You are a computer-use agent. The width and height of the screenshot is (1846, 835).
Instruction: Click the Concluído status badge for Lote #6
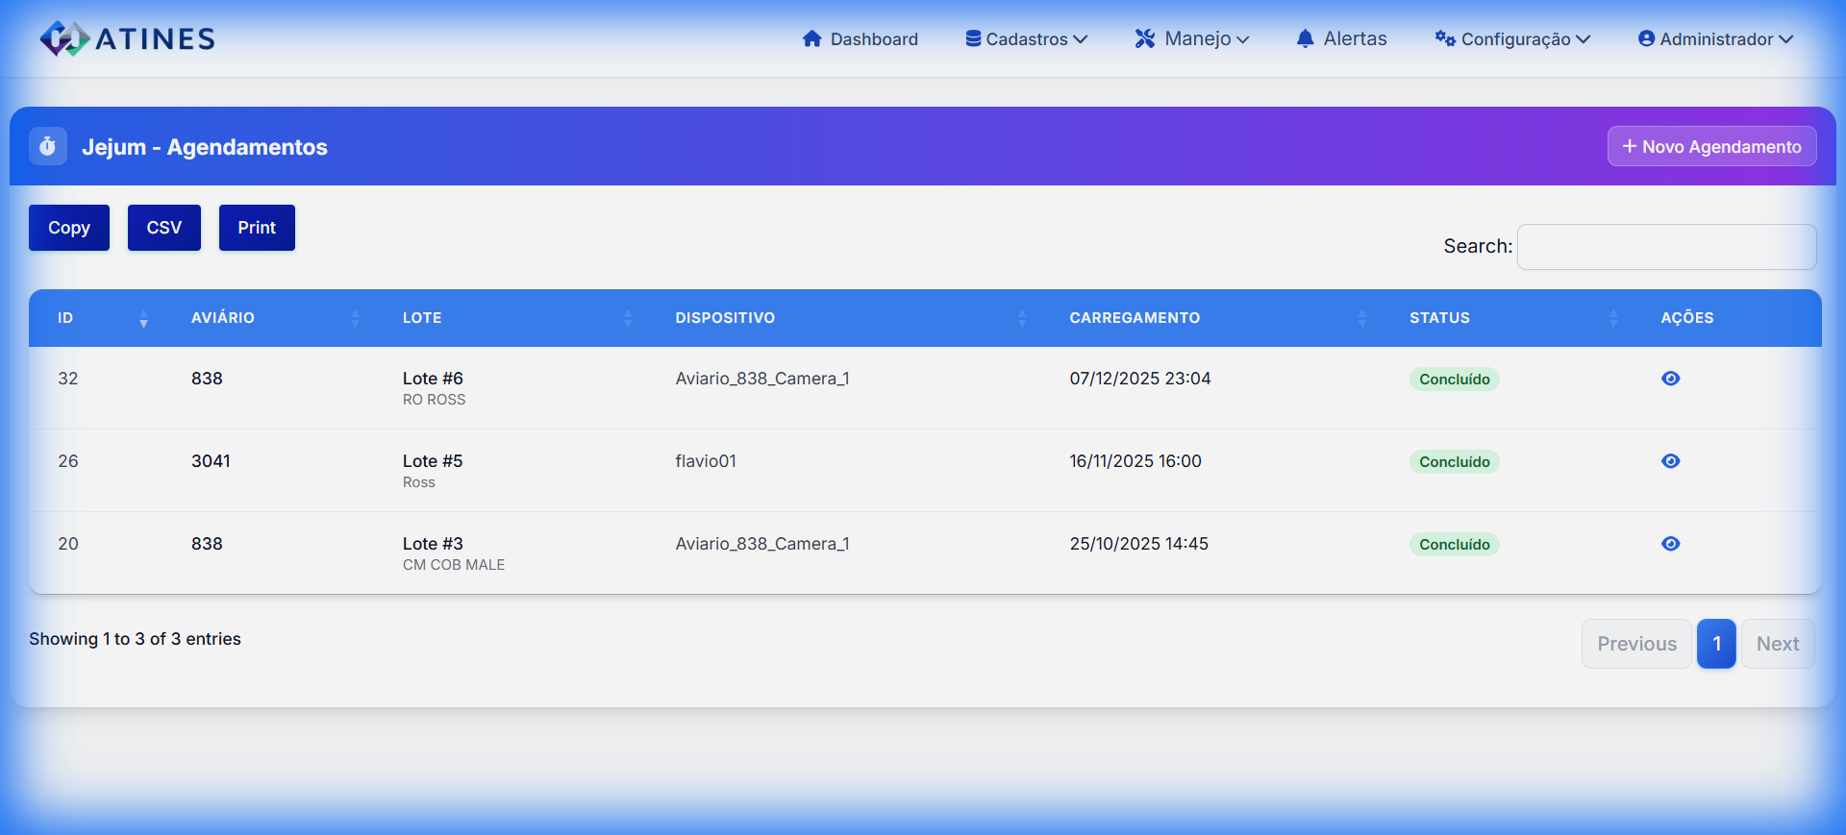[1454, 380]
